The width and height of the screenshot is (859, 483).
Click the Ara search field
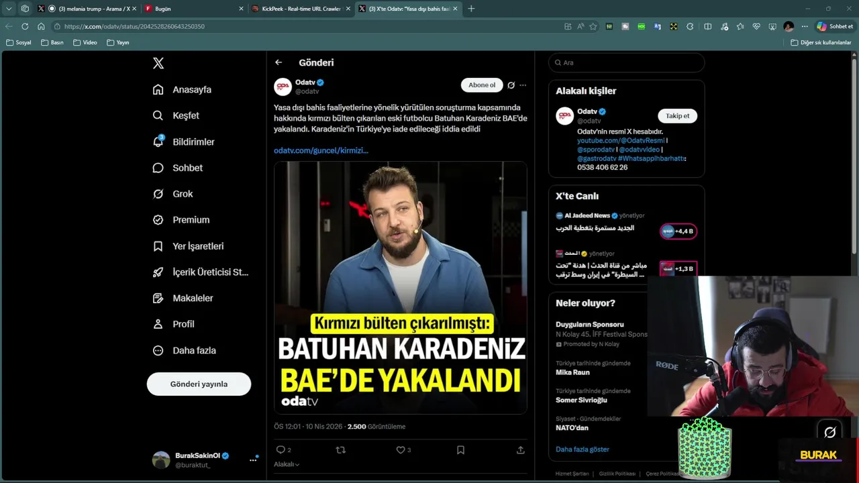(627, 62)
